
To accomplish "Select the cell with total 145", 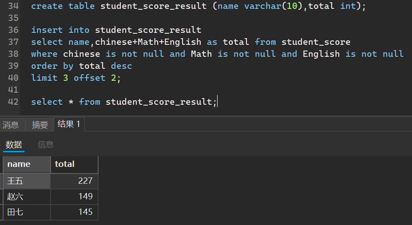I will pos(74,212).
